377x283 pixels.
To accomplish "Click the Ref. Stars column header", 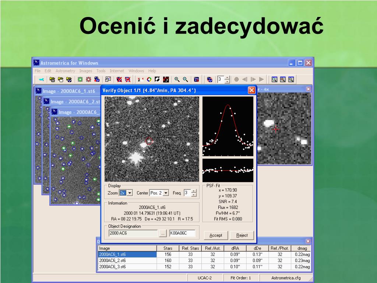I will pyautogui.click(x=190, y=248).
